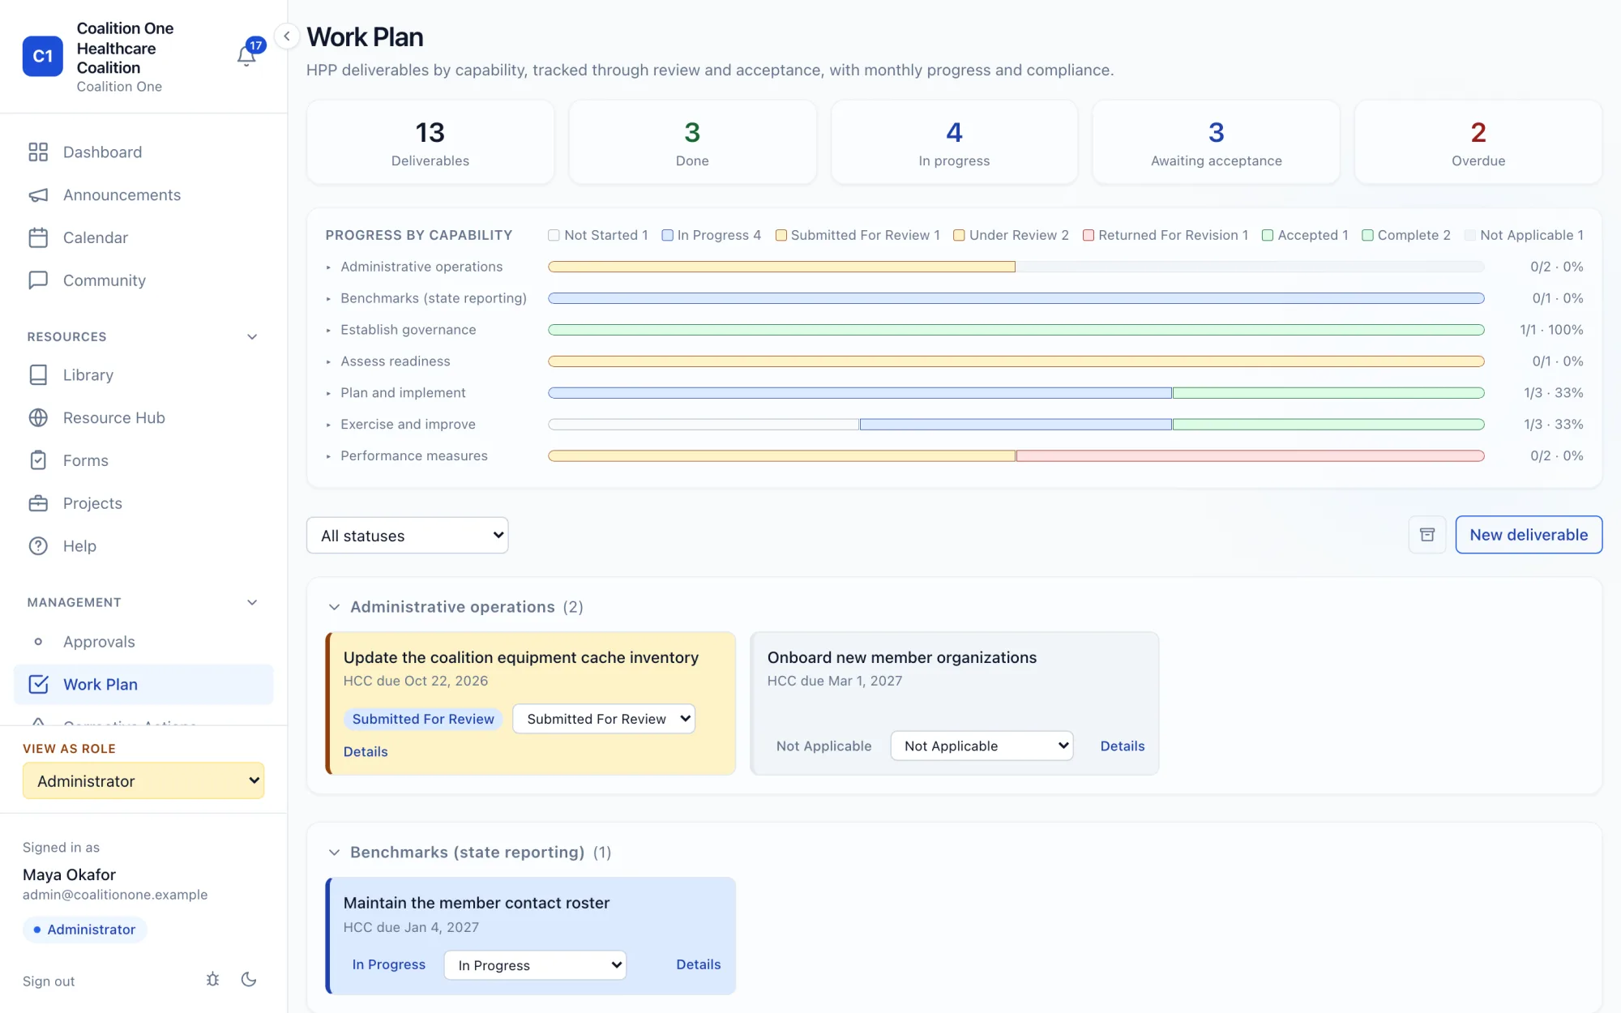Click the Work Plan checkbox icon
Image resolution: width=1621 pixels, height=1013 pixels.
pyautogui.click(x=38, y=685)
